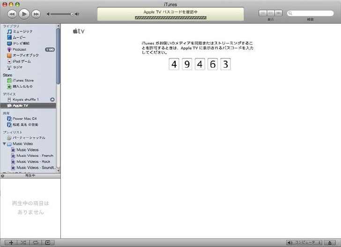Click third passcode digit box

200,64
